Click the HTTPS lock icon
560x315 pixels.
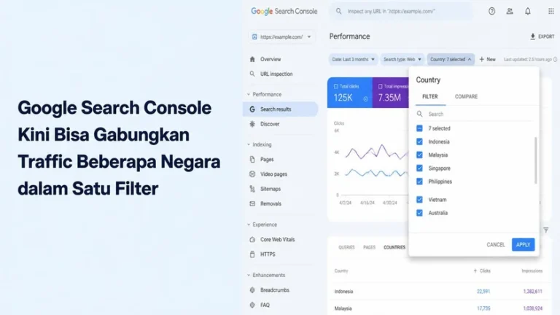(x=252, y=254)
